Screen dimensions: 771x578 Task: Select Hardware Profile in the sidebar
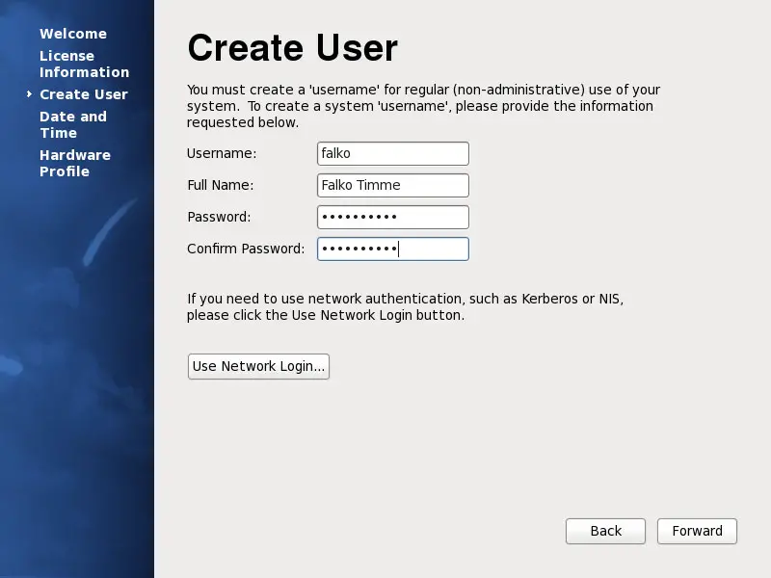[x=74, y=164]
